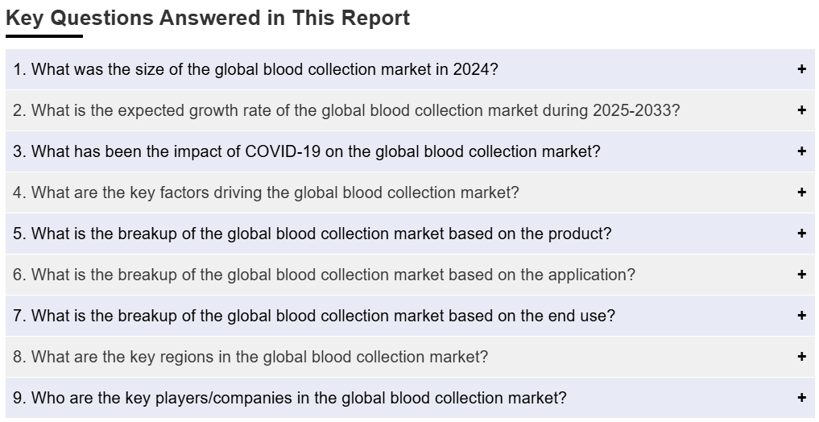Viewport: 819px width, 422px height.
Task: Open question 5 about product breakup
Action: pos(312,233)
